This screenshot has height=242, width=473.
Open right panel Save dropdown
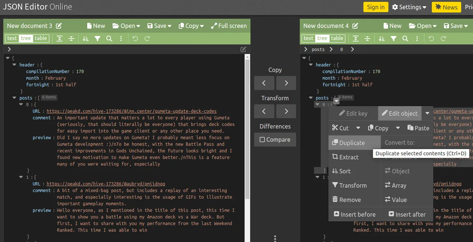456,26
